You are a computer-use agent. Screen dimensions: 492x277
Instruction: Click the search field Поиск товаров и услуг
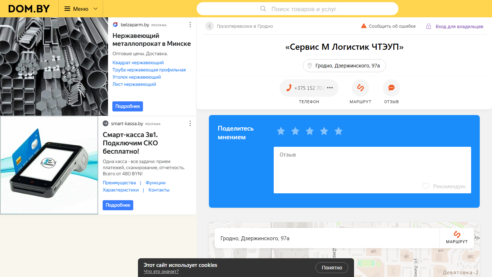(298, 9)
